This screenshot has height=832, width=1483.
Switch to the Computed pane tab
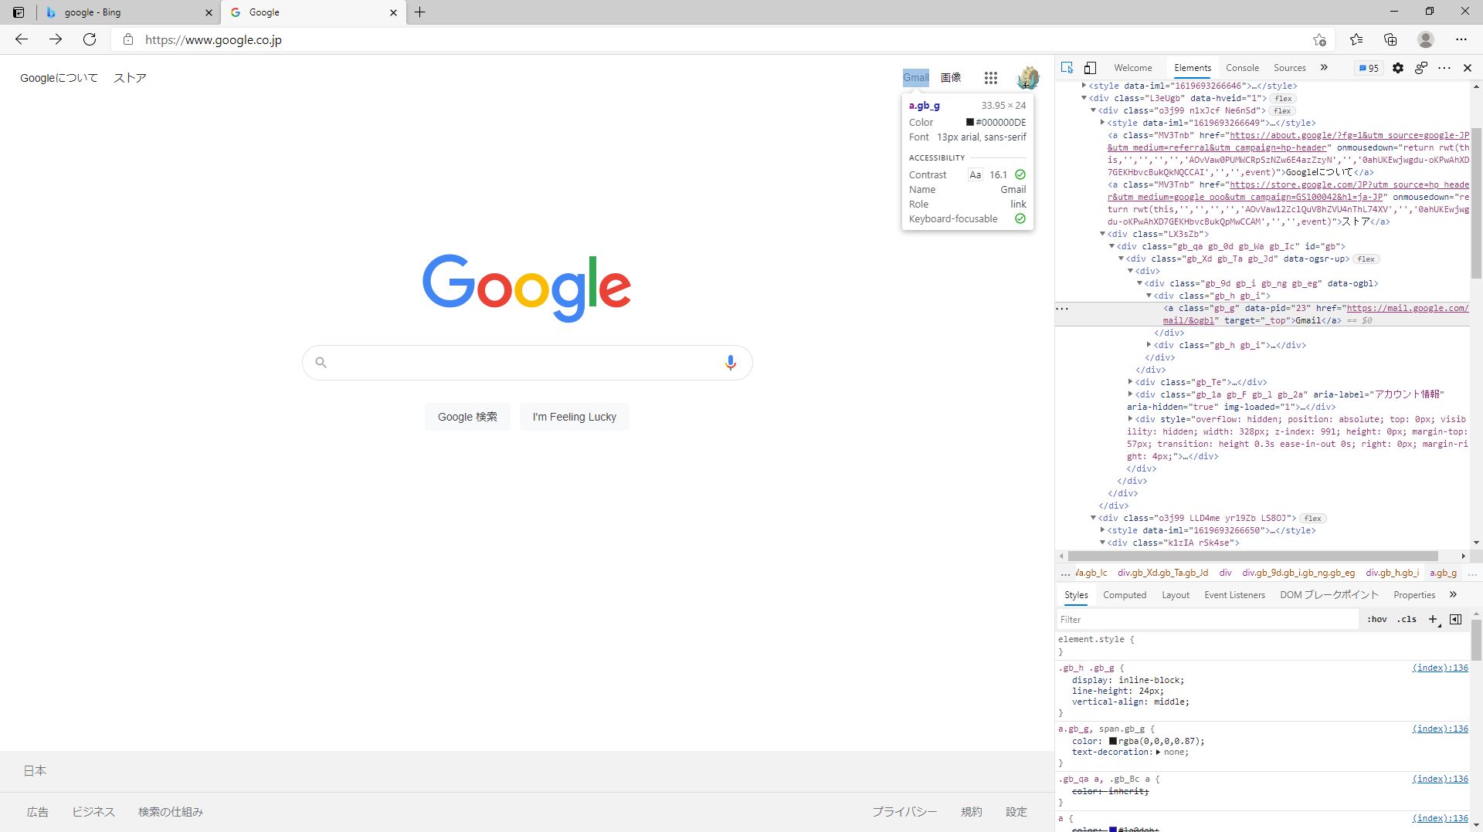1125,595
